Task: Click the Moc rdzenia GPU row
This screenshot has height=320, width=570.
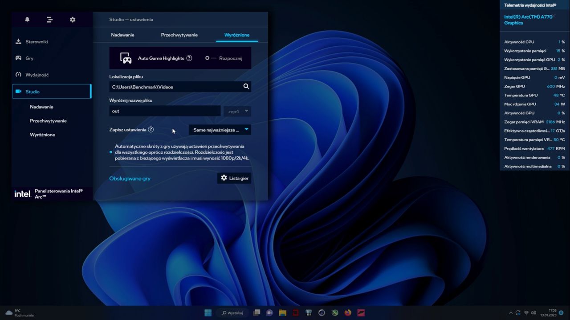Action: tap(534, 104)
